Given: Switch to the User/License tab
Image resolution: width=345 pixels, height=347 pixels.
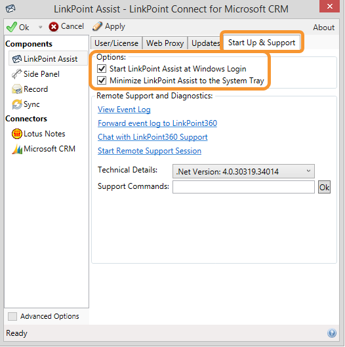Looking at the screenshot, I should point(116,43).
